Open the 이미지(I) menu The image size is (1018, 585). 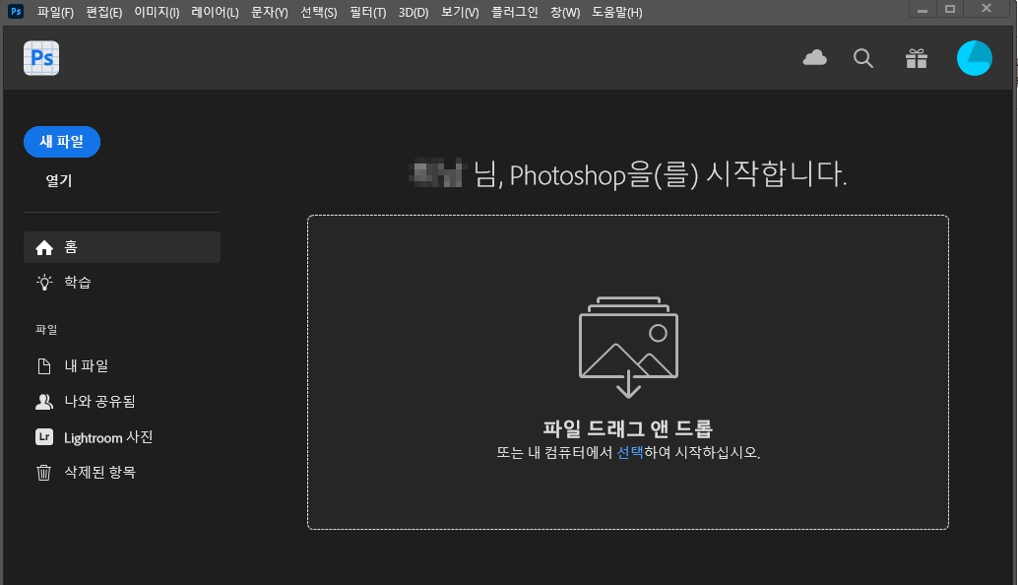click(157, 13)
